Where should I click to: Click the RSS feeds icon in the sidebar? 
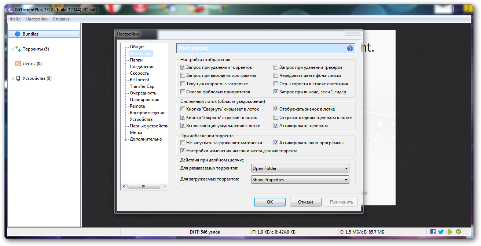[18, 64]
